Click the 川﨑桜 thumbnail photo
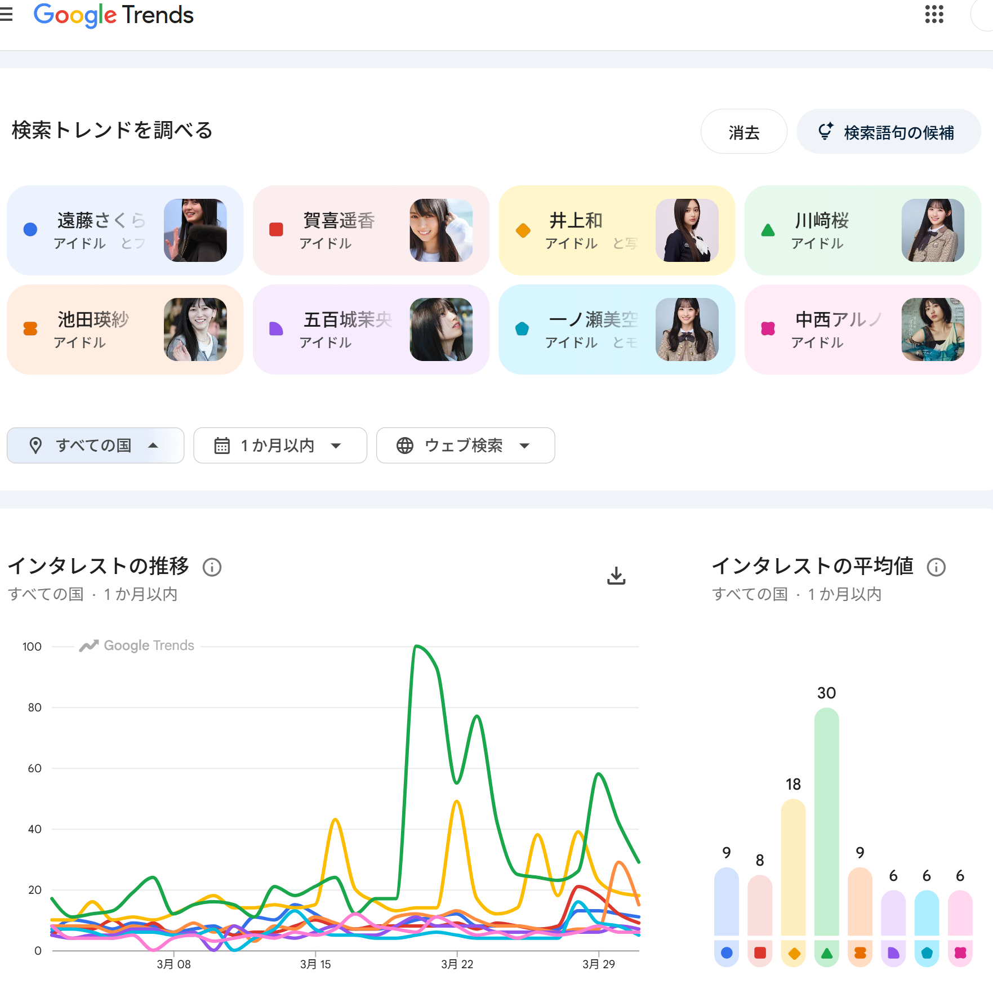This screenshot has height=993, width=993. 933,230
